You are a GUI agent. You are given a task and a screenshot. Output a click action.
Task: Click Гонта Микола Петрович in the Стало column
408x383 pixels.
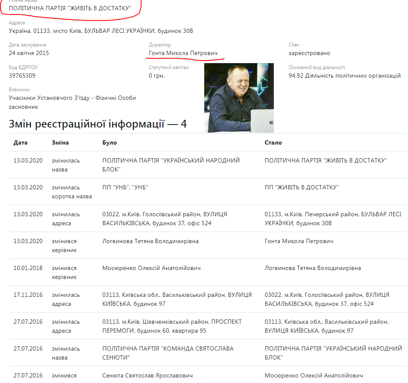[299, 241]
